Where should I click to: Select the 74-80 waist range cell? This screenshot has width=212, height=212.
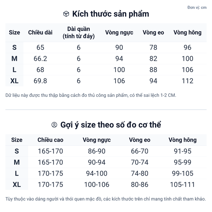coord(140,173)
